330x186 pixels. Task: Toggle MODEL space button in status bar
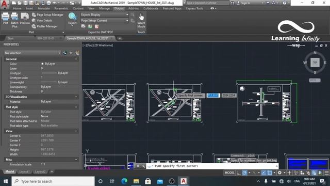tap(229, 173)
